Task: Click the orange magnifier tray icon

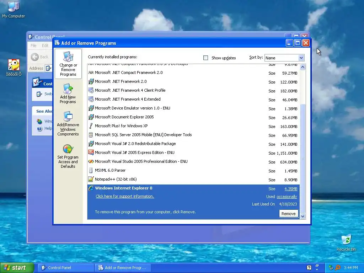Action: (x=338, y=268)
